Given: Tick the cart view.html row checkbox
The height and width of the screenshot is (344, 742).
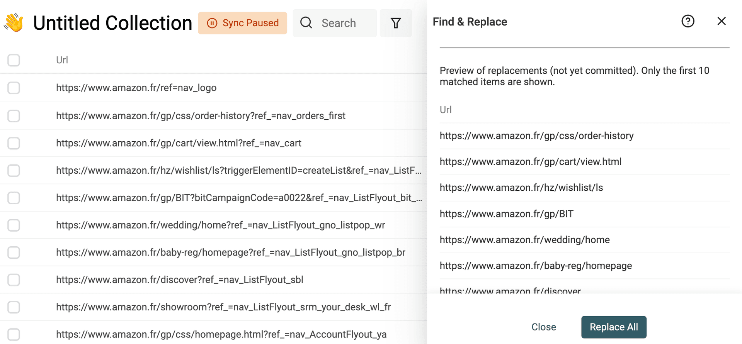Looking at the screenshot, I should click(x=14, y=143).
